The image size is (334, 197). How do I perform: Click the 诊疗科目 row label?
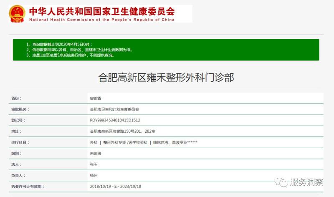[19, 142]
